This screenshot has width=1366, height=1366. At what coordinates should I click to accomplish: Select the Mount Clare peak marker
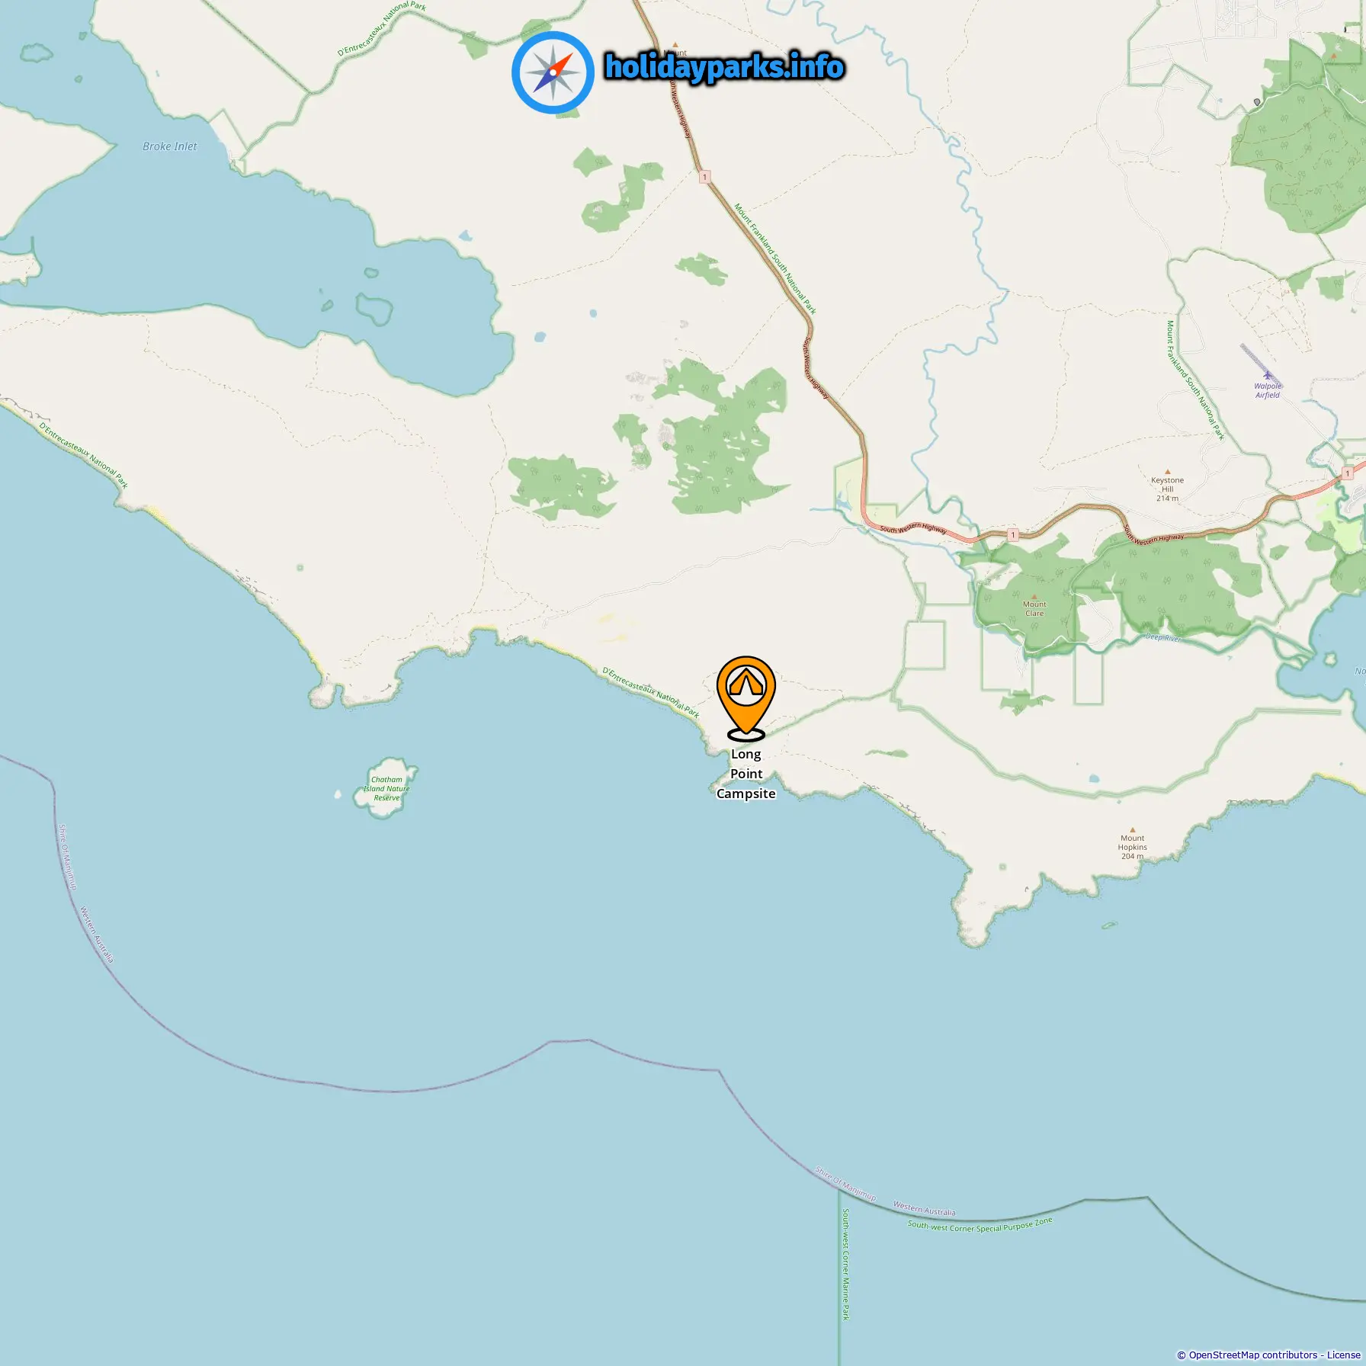point(1034,596)
